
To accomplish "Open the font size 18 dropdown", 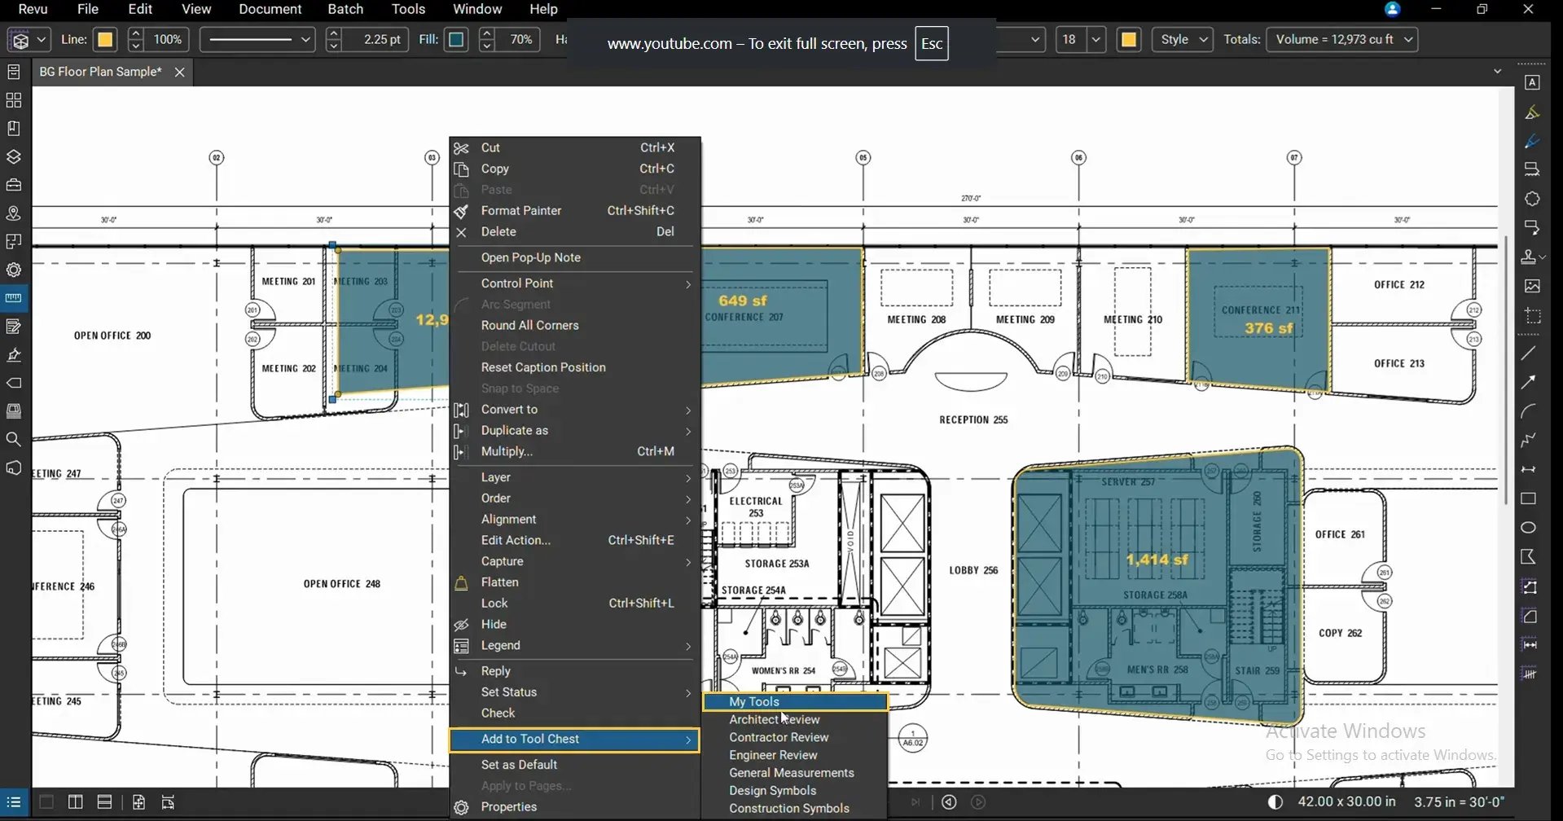I will 1095,39.
